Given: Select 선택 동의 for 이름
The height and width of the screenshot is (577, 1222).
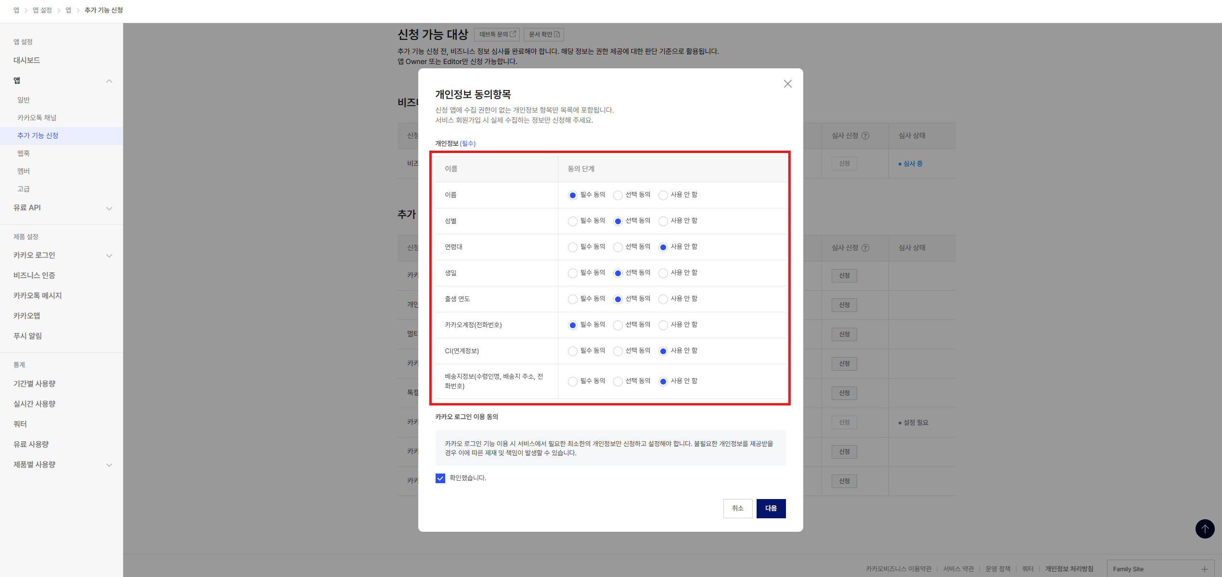Looking at the screenshot, I should (x=617, y=195).
